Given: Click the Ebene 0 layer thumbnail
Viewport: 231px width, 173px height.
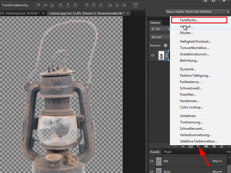Looking at the screenshot, I should [161, 55].
